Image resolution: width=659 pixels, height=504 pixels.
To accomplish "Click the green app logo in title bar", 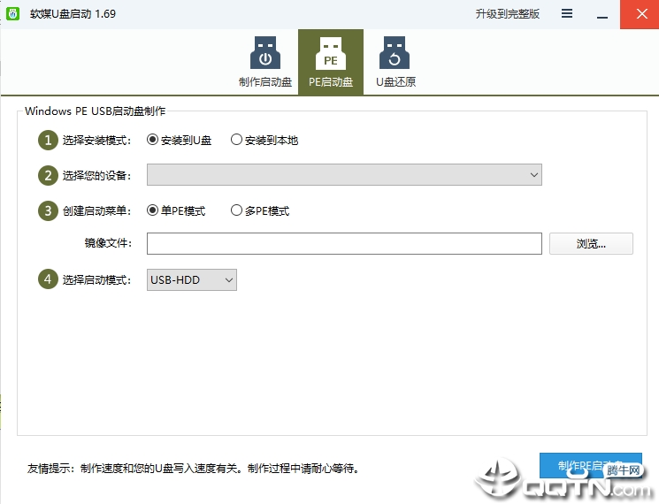I will (x=14, y=14).
